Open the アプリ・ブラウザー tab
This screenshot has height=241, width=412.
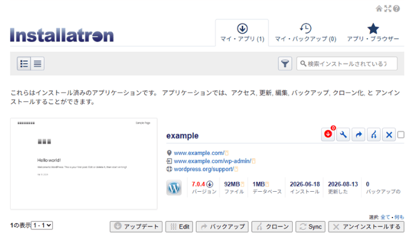click(x=373, y=33)
